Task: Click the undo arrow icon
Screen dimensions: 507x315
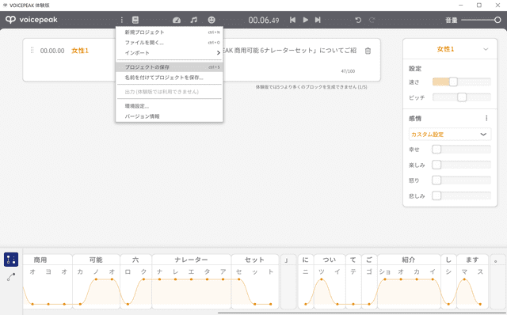Action: point(358,20)
